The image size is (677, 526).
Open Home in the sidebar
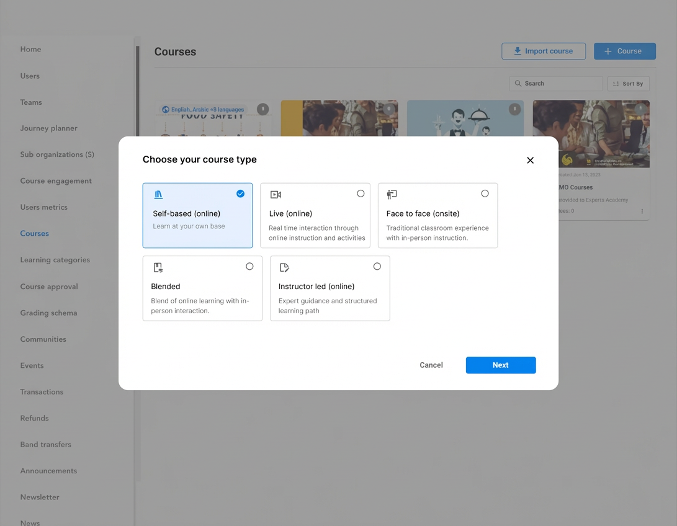coord(30,49)
